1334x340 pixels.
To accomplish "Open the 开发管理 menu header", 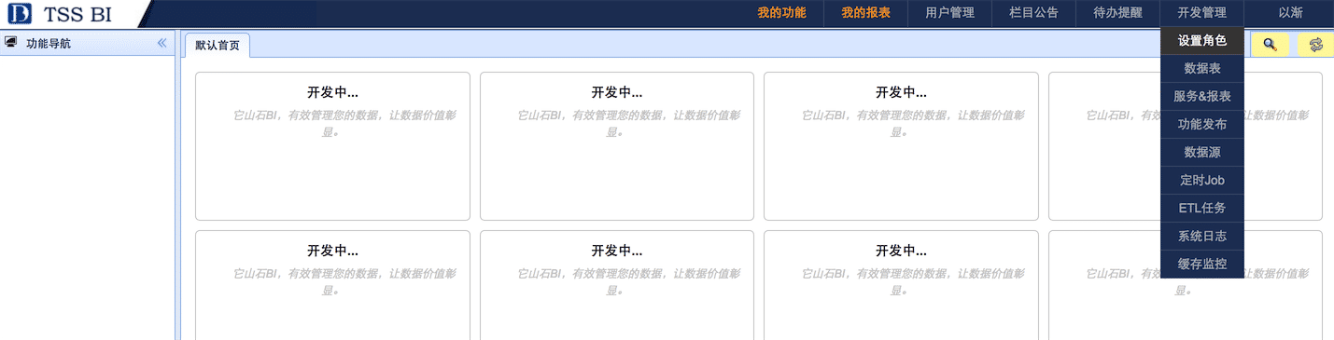I will (1201, 13).
